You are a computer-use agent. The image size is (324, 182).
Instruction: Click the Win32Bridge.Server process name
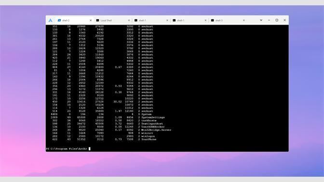click(156, 130)
